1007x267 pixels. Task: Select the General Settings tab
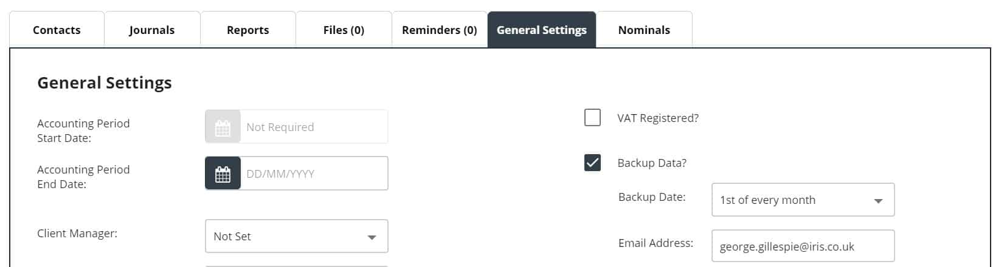pos(541,30)
